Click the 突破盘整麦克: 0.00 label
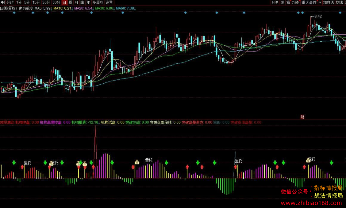The image size is (346, 208). [x=197, y=122]
